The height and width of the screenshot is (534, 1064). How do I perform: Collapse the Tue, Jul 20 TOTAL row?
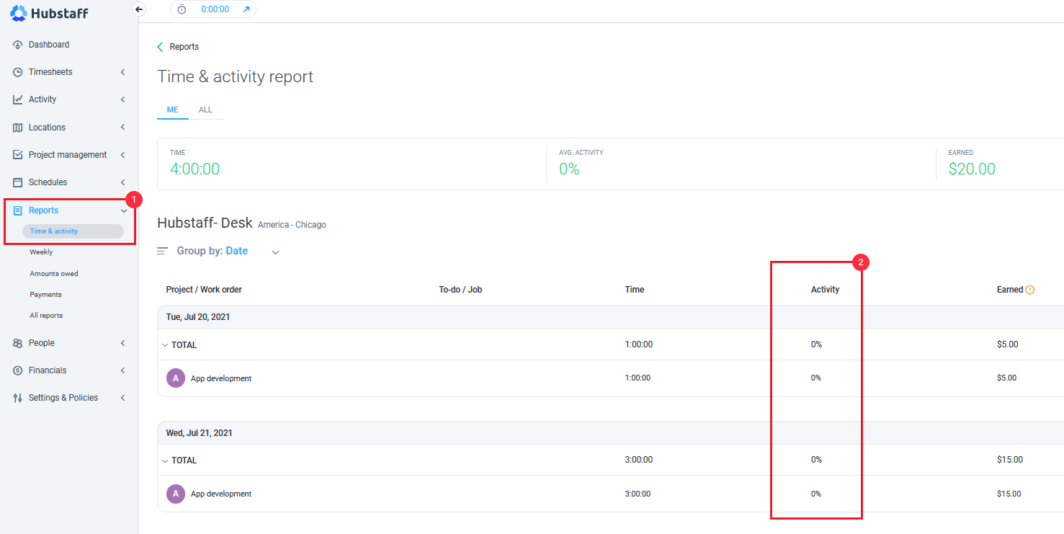point(165,345)
